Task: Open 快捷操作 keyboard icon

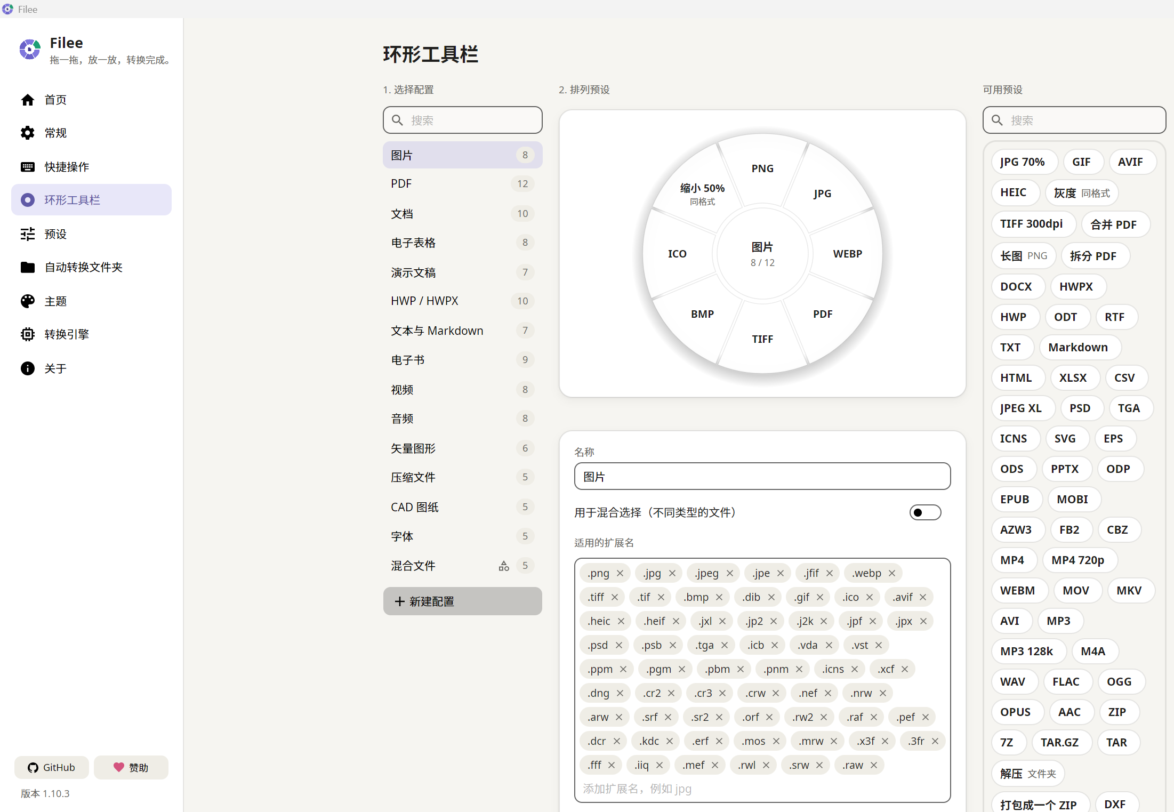Action: [x=28, y=167]
